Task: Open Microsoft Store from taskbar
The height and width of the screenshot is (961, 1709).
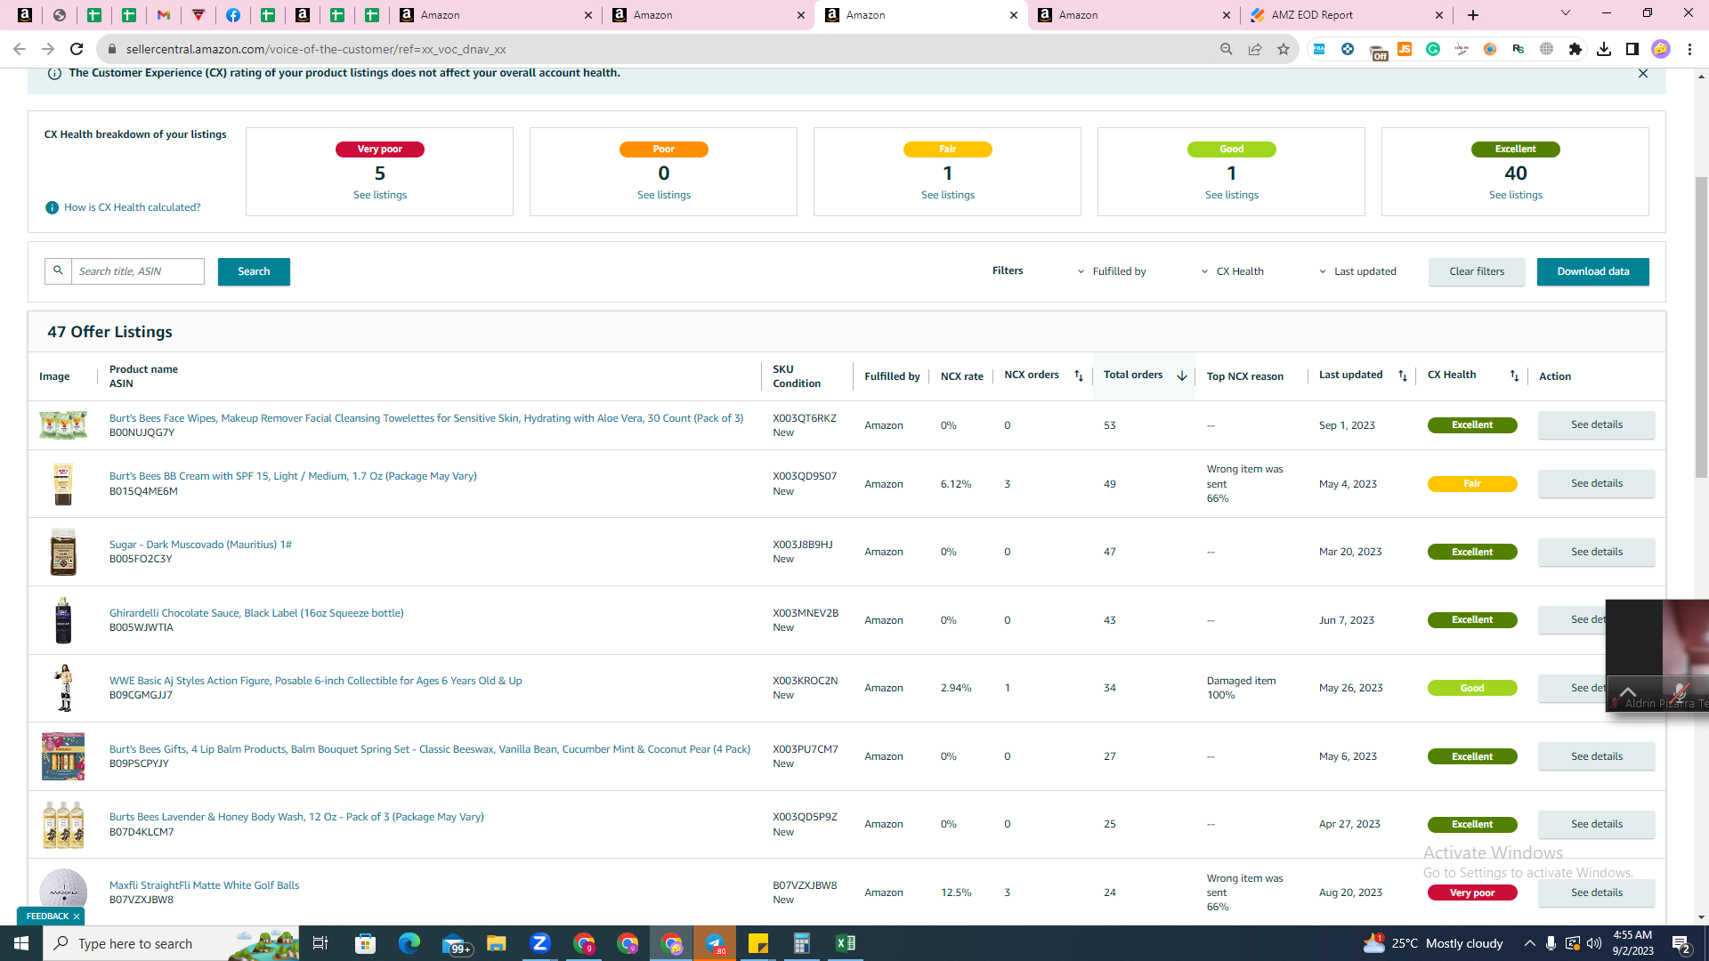Action: tap(365, 943)
